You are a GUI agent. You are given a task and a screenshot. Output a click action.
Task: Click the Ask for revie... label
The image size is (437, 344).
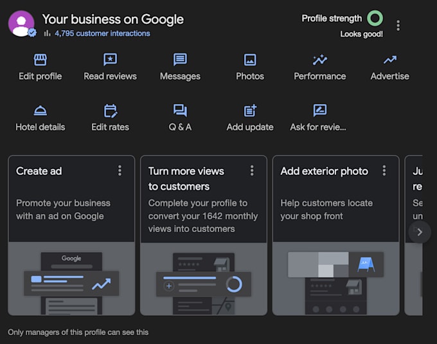click(318, 127)
